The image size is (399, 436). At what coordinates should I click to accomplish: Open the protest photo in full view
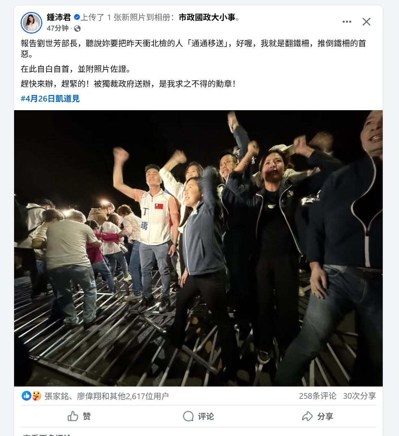pos(198,248)
